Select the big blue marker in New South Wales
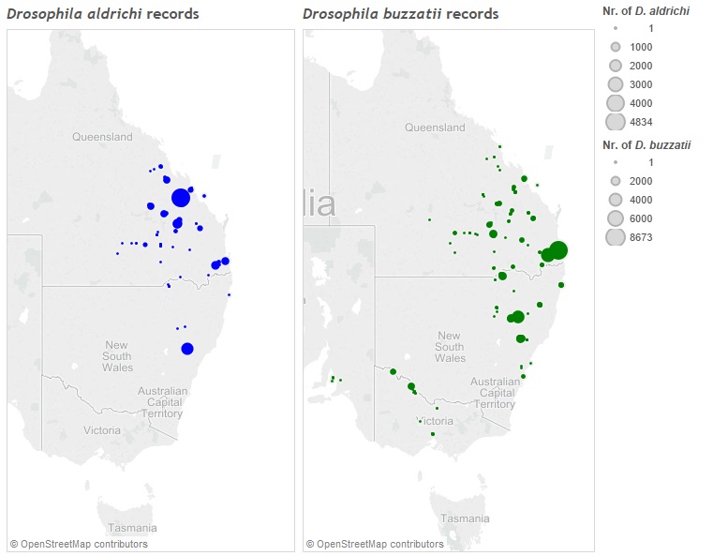The image size is (728, 556). click(187, 349)
